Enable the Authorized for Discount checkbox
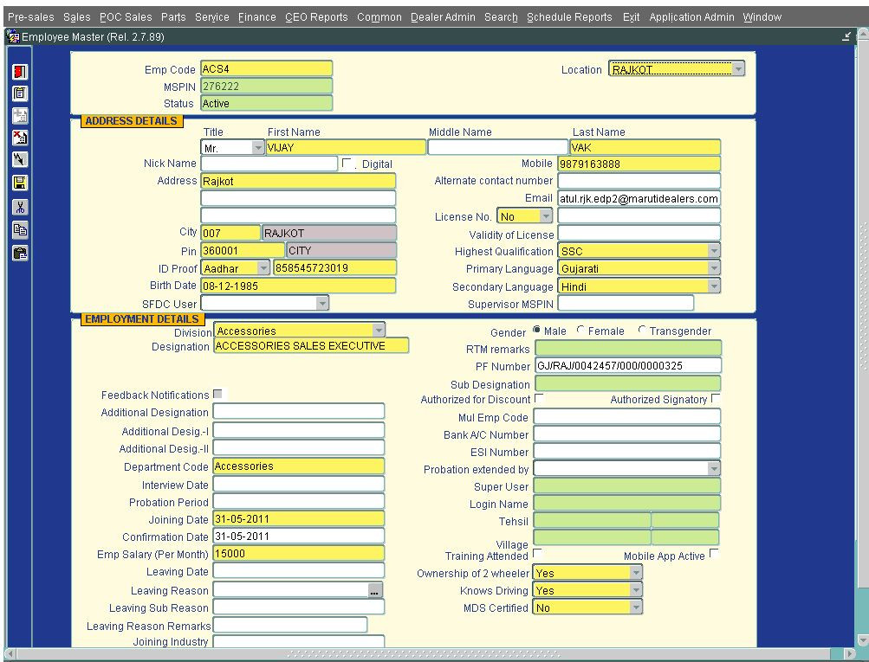This screenshot has width=869, height=662. 539,399
